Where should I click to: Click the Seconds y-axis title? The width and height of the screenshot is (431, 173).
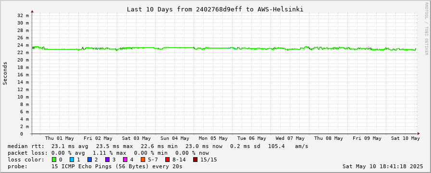pyautogui.click(x=5, y=73)
